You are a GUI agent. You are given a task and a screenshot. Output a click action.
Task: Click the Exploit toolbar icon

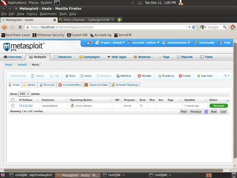pos(185,76)
